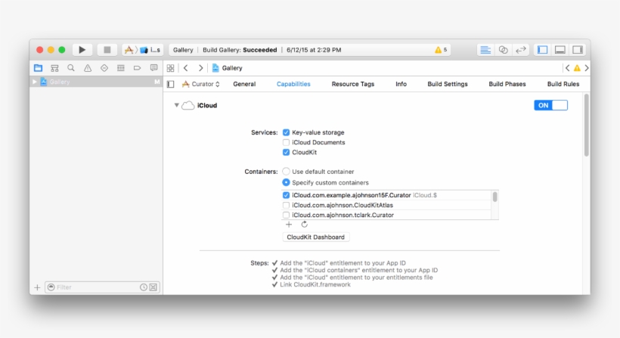The width and height of the screenshot is (620, 338).
Task: Select the Gallery project row
Action: click(x=96, y=82)
